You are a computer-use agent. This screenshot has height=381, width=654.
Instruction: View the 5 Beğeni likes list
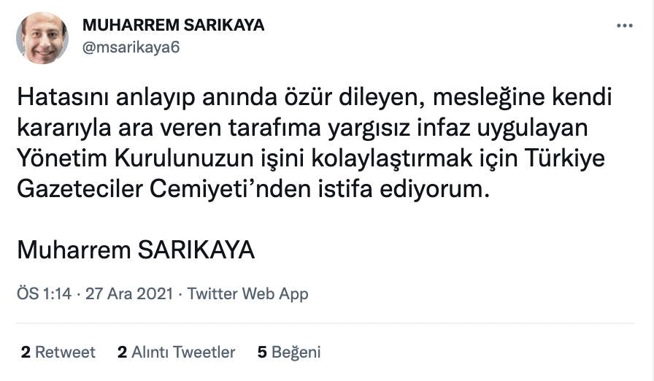[289, 353]
